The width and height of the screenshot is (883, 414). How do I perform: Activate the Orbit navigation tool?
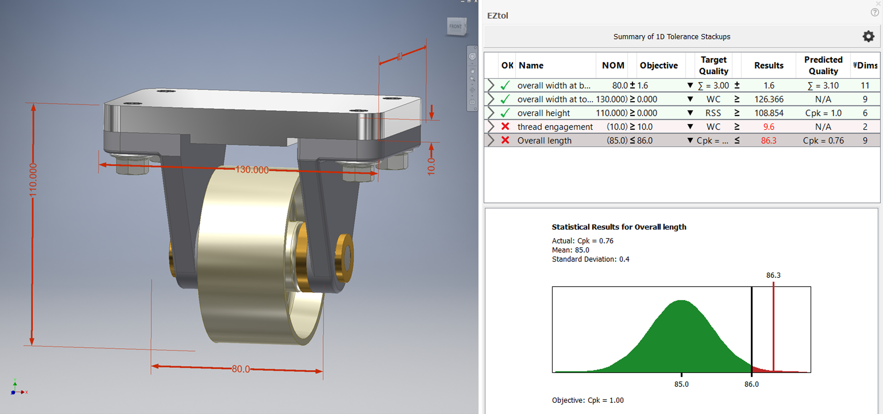pyautogui.click(x=472, y=90)
